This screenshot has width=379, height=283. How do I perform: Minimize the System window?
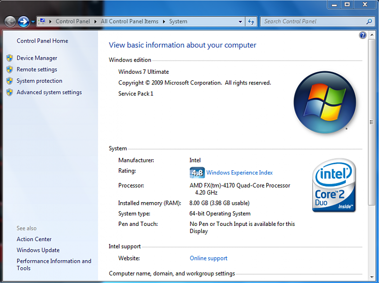(335, 5)
